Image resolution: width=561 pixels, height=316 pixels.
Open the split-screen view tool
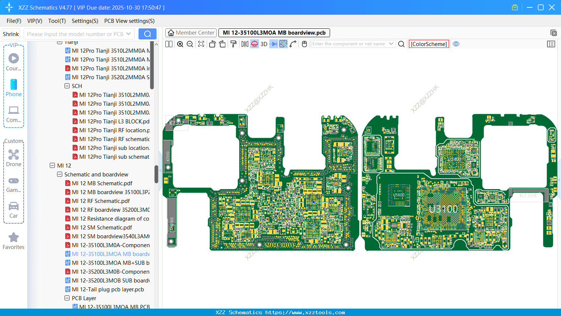coord(168,44)
